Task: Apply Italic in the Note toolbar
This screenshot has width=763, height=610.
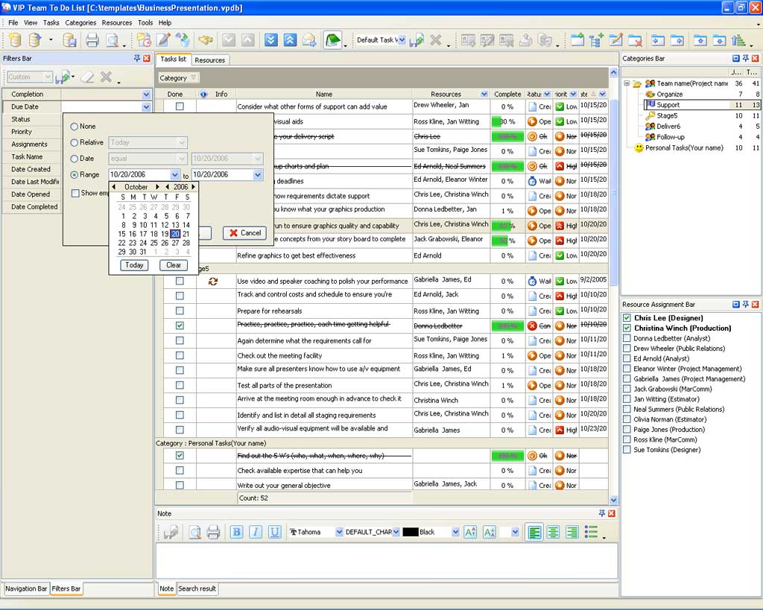Action: pos(256,532)
